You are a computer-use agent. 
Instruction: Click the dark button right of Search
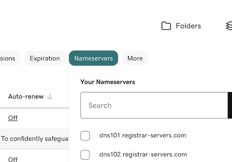point(230,105)
